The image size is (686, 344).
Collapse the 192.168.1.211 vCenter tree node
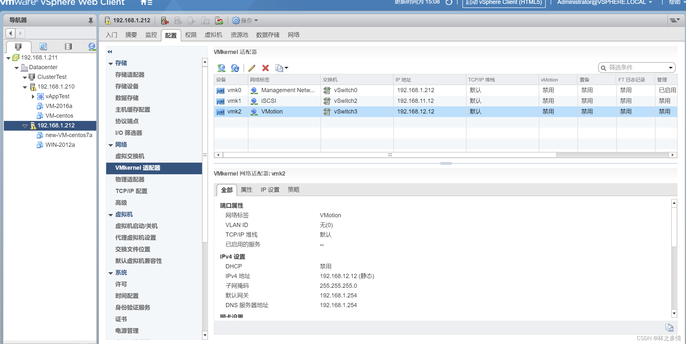[8, 58]
